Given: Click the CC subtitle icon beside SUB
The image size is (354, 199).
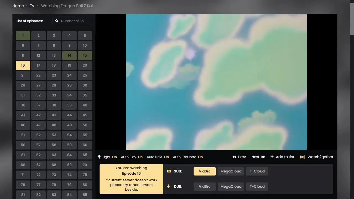Looking at the screenshot, I should pos(169,171).
